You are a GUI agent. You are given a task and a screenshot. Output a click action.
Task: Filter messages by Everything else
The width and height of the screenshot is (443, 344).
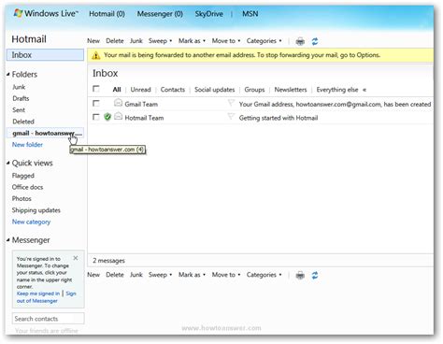coord(337,90)
